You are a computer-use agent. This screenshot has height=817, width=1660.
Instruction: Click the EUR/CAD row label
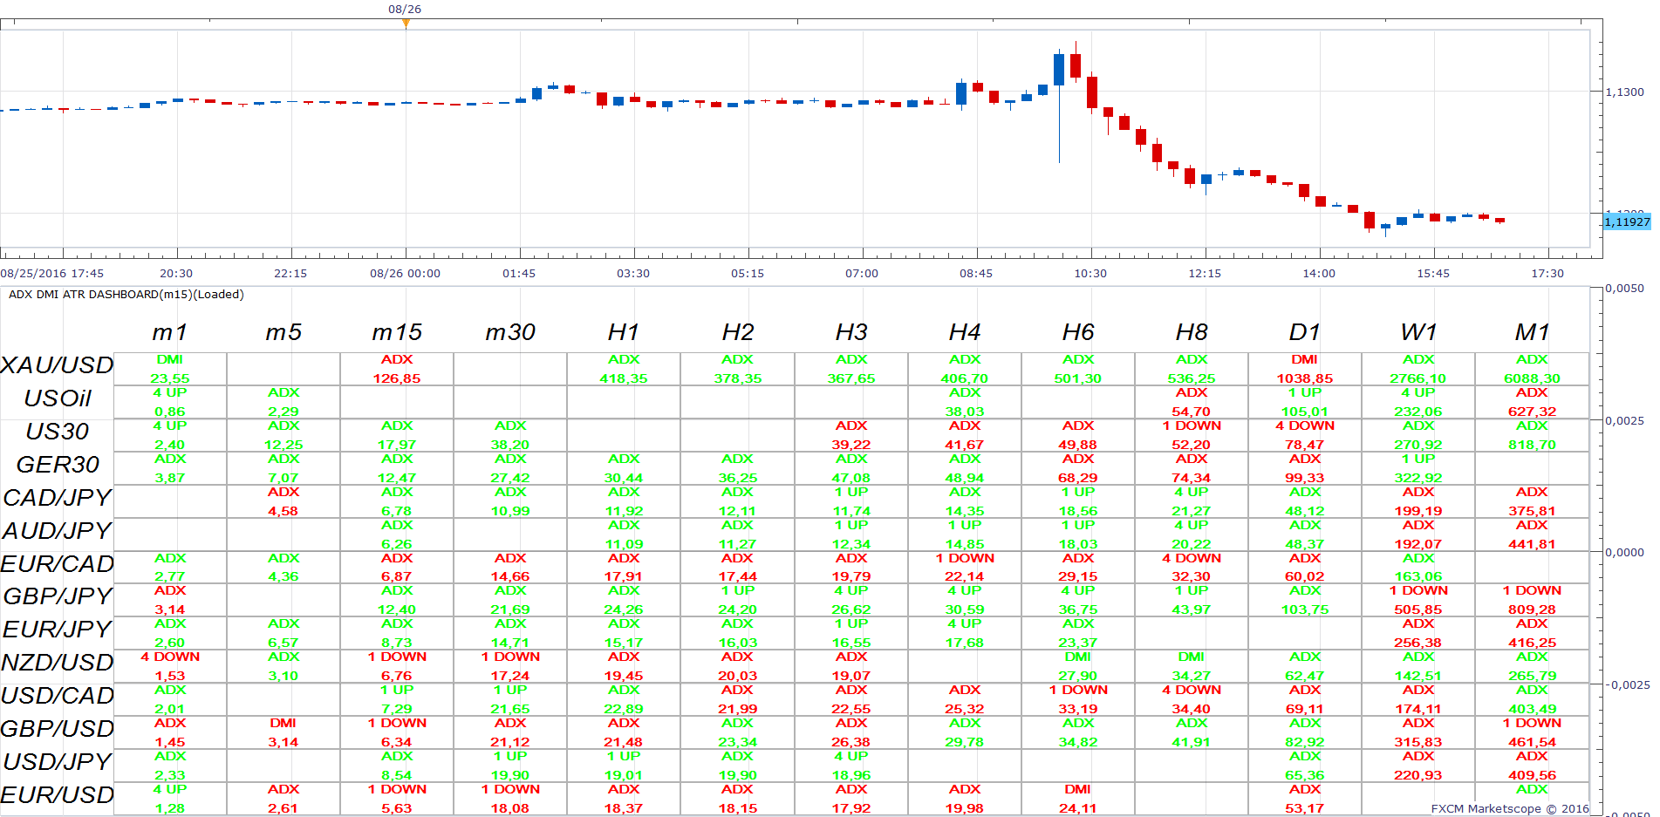[x=57, y=564]
